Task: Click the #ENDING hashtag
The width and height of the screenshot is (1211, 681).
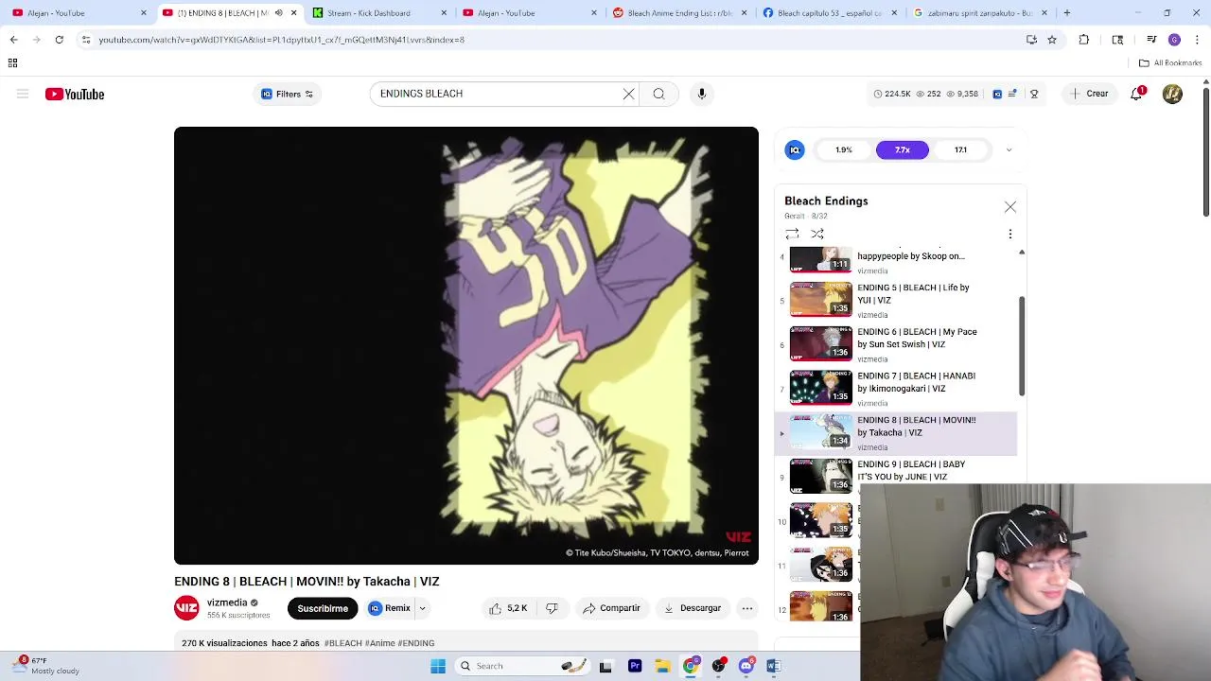Action: coord(416,643)
